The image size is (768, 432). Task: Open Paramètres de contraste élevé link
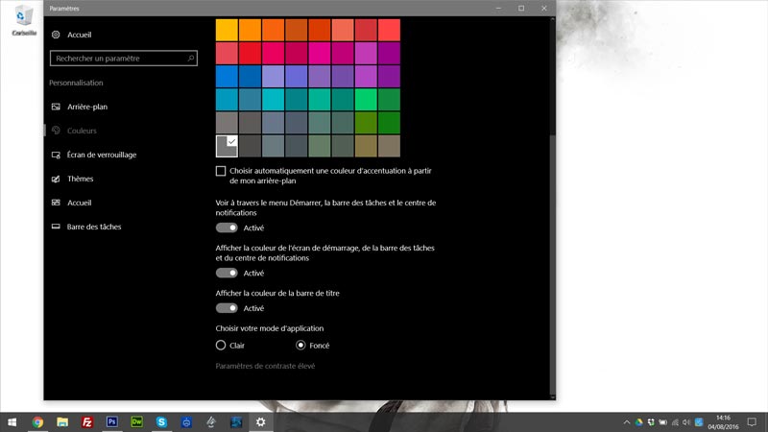click(265, 366)
